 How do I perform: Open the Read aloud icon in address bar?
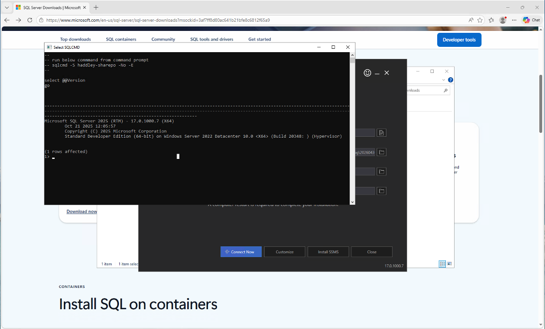471,20
